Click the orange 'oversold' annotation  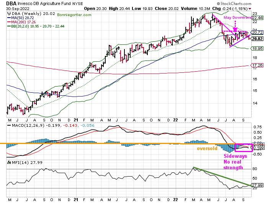[207, 148]
